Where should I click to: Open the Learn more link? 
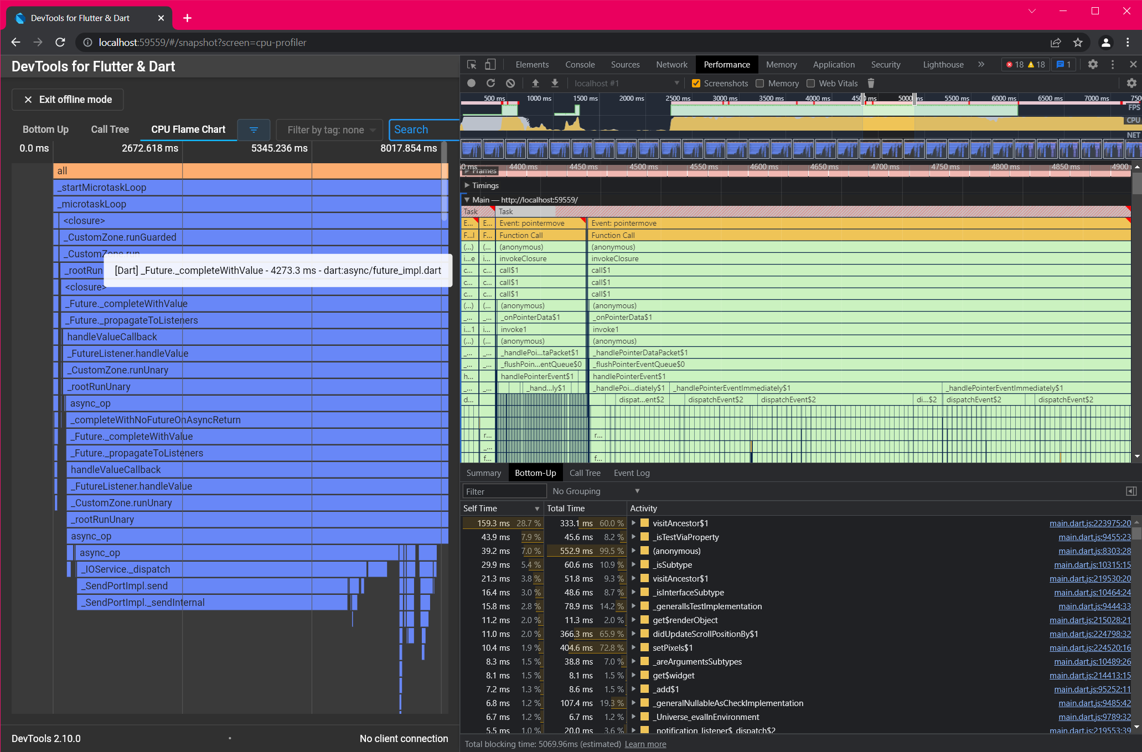point(645,744)
